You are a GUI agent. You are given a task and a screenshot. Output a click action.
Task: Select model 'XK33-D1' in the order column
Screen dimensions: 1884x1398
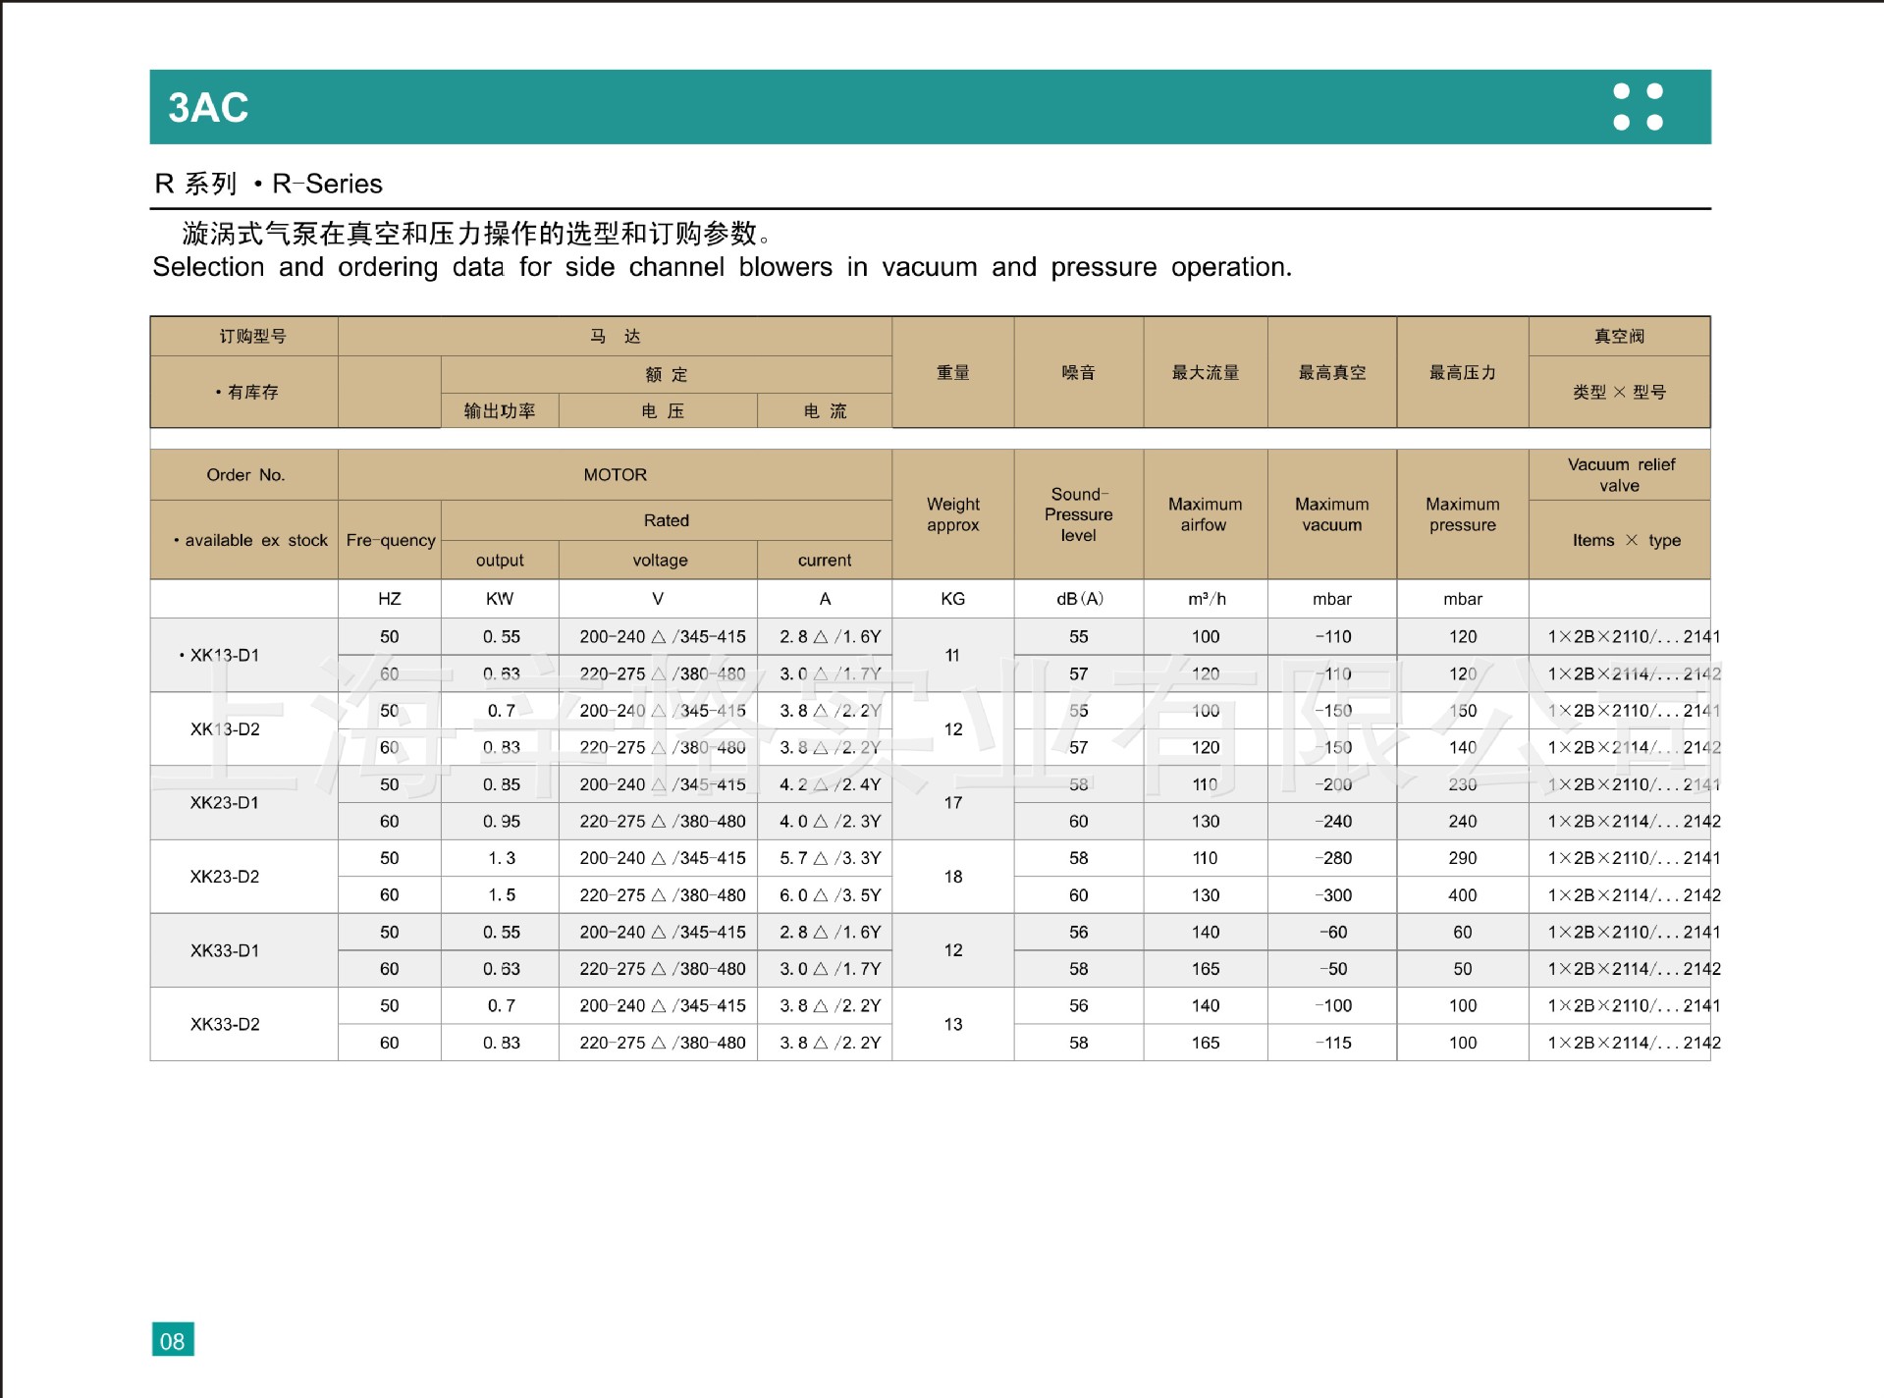coord(225,950)
